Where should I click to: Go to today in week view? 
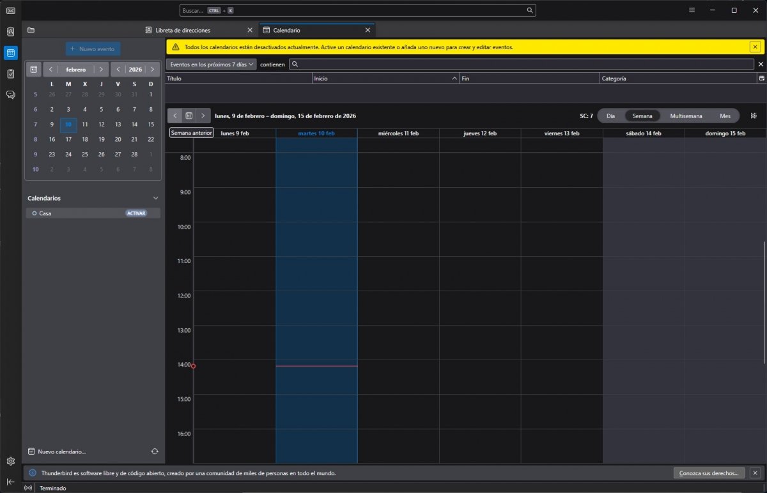(189, 116)
